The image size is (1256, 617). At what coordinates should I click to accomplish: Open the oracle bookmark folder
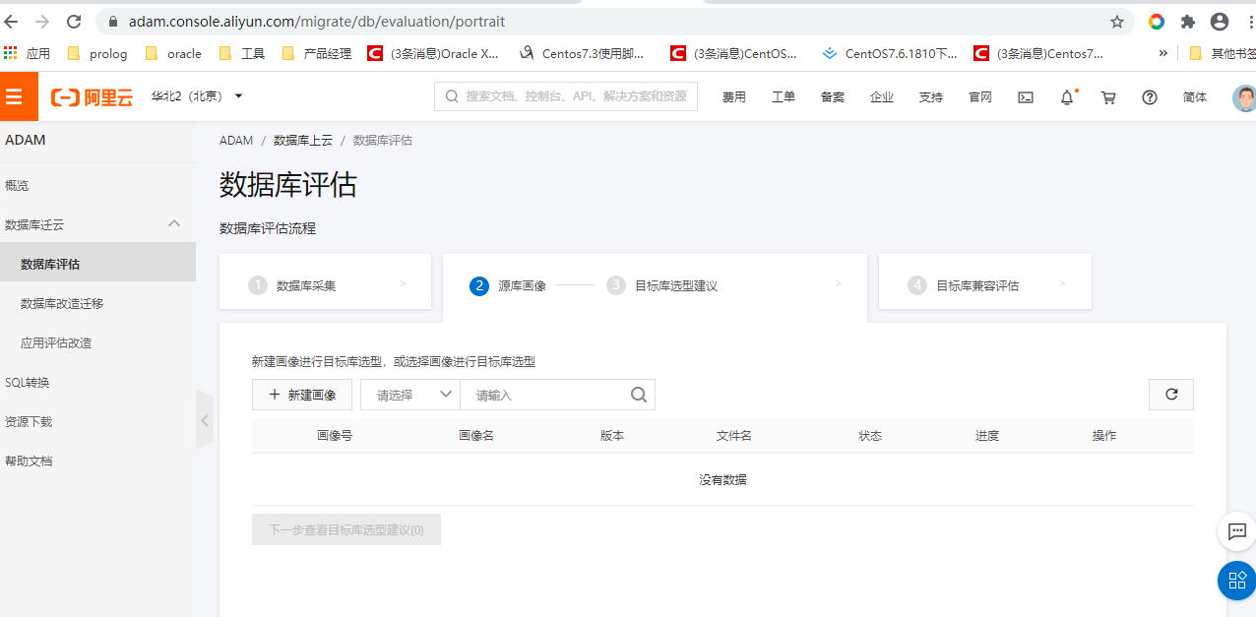[x=172, y=54]
